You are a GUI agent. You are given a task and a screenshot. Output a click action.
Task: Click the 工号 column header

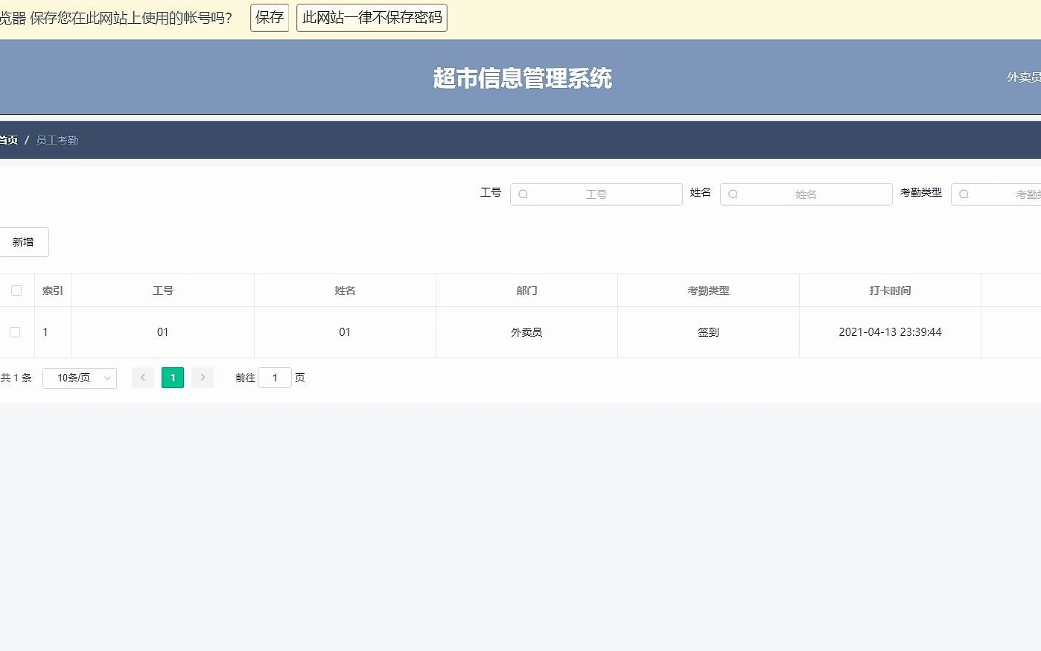[163, 290]
